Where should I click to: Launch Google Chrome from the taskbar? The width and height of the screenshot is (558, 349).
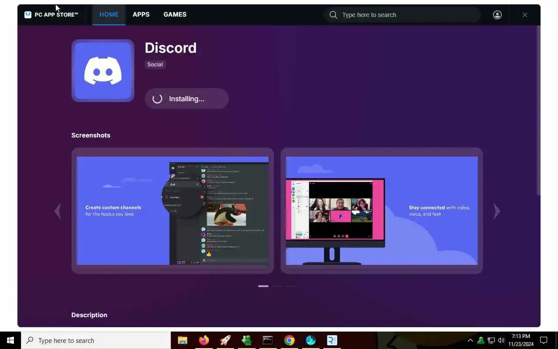click(x=289, y=340)
